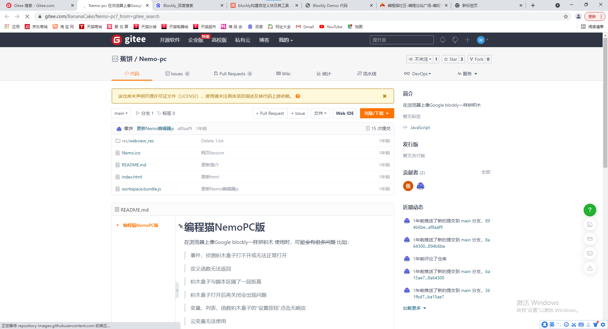Dismiss the LICENSE warning banner
The height and width of the screenshot is (329, 608).
coord(384,96)
